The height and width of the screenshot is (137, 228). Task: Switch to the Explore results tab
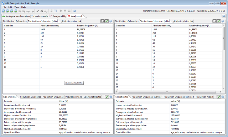[40, 16]
